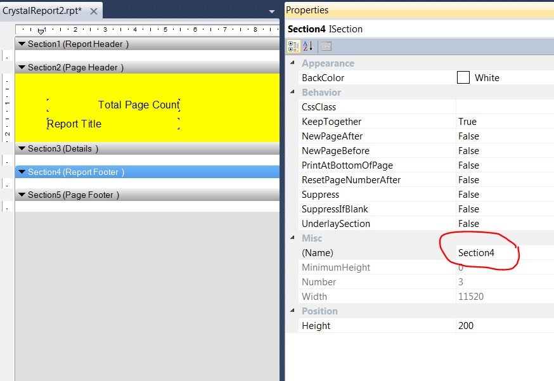The width and height of the screenshot is (554, 381).
Task: Switch to Alphabetical sort in Properties toolbar
Action: pos(308,46)
